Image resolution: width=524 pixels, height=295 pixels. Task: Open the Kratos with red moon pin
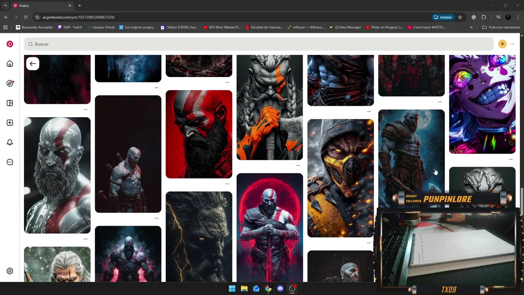[270, 227]
